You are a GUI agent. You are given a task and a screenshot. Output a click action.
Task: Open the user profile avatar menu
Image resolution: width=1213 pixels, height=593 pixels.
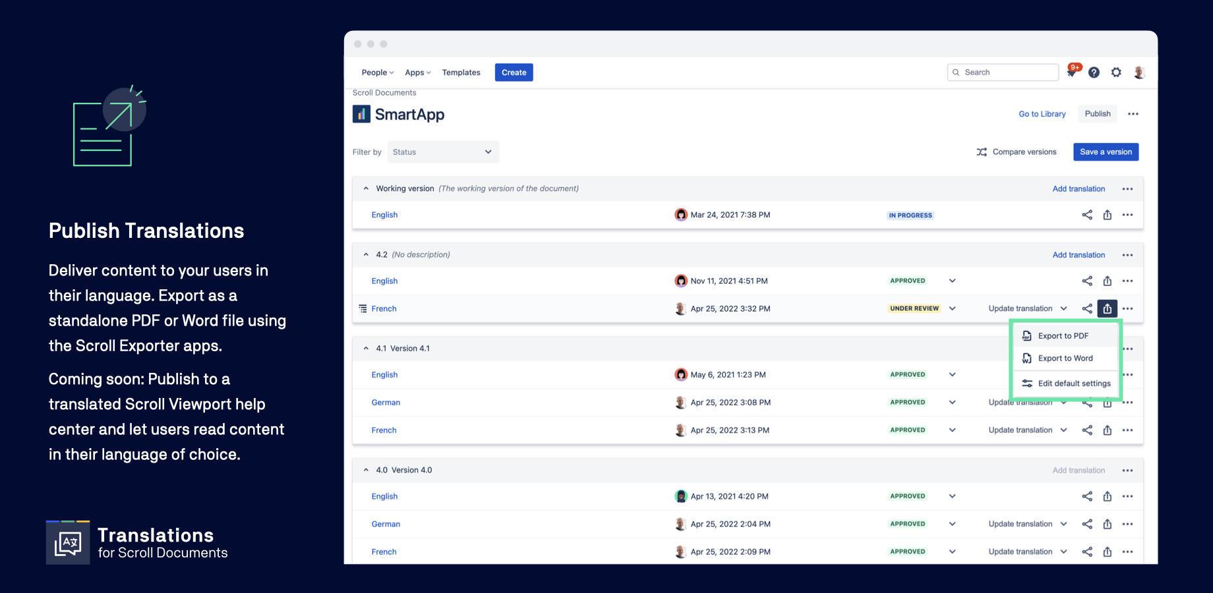(1139, 72)
